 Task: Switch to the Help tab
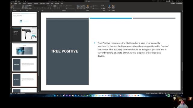pos(62,3)
